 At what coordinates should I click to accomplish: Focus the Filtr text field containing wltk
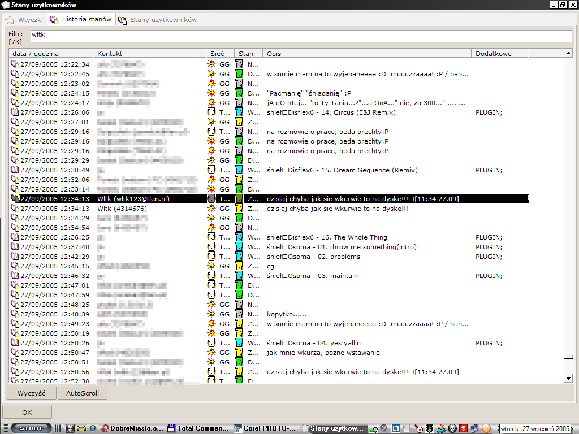click(x=300, y=35)
